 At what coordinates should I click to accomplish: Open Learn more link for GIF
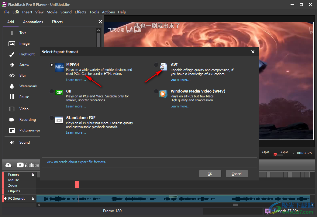76,106
